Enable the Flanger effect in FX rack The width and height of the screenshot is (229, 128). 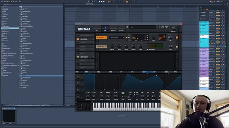pos(78,43)
